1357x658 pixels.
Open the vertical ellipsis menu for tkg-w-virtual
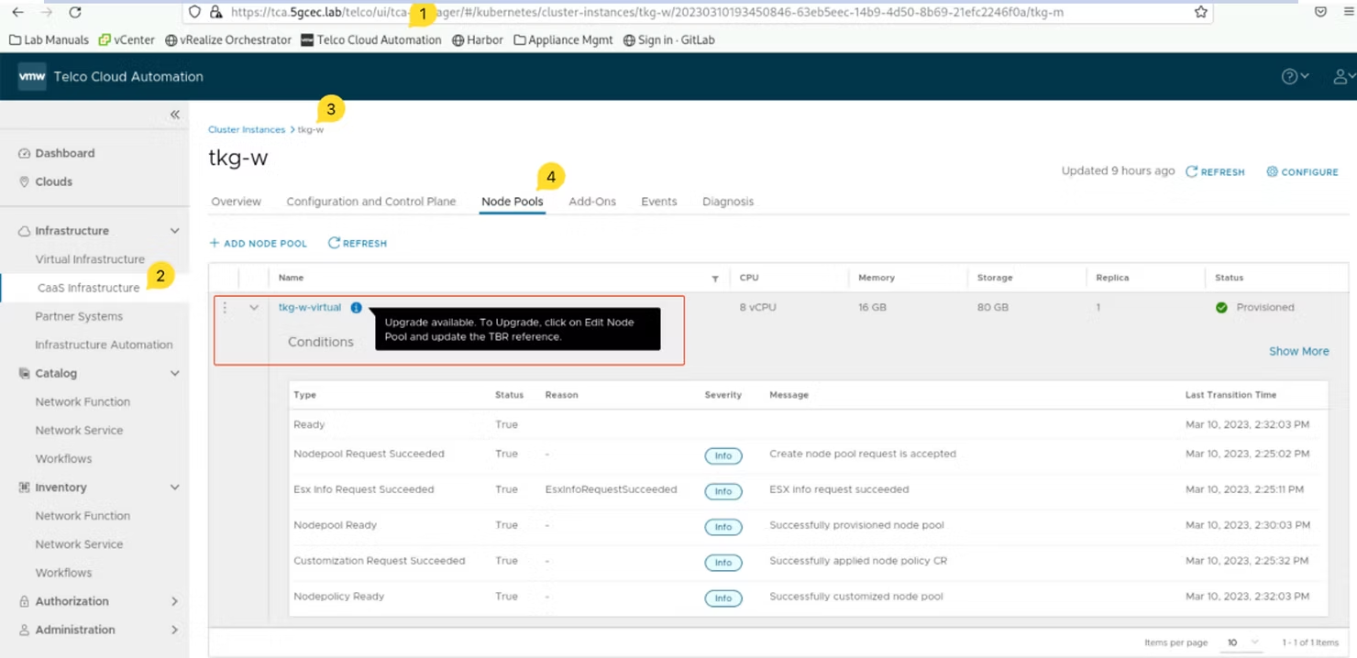pos(225,307)
